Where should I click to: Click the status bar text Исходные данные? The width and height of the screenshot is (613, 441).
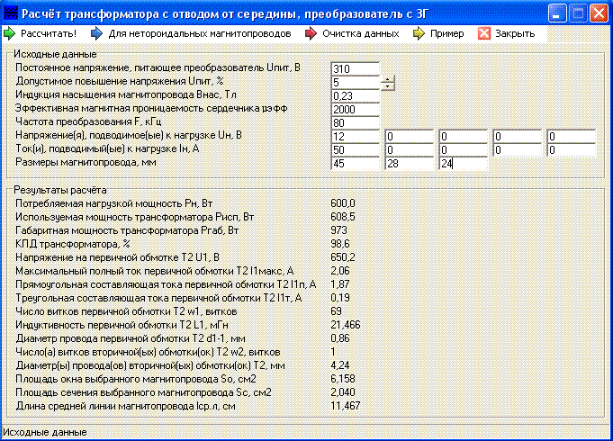[45, 432]
